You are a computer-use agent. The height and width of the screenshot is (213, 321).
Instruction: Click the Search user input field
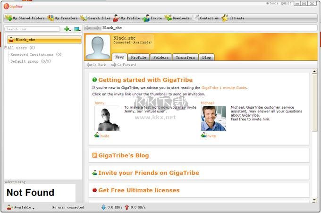(x=32, y=29)
